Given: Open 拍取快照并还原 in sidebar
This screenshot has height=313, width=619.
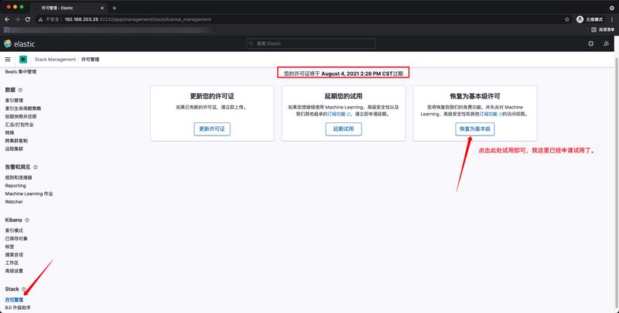Looking at the screenshot, I should [x=21, y=116].
